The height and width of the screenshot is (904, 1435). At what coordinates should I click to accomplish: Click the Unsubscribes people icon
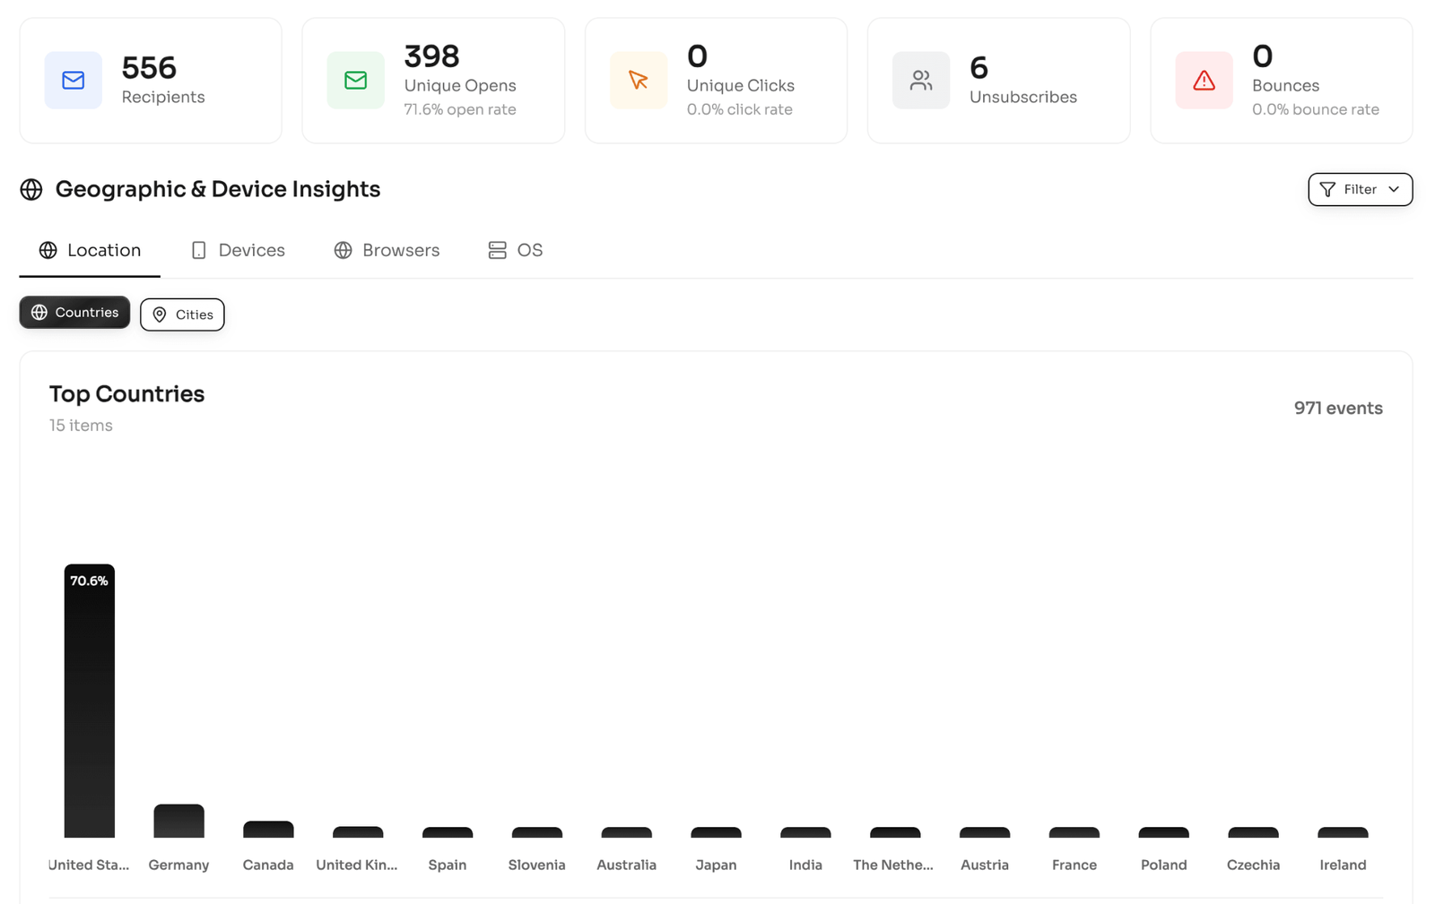921,80
